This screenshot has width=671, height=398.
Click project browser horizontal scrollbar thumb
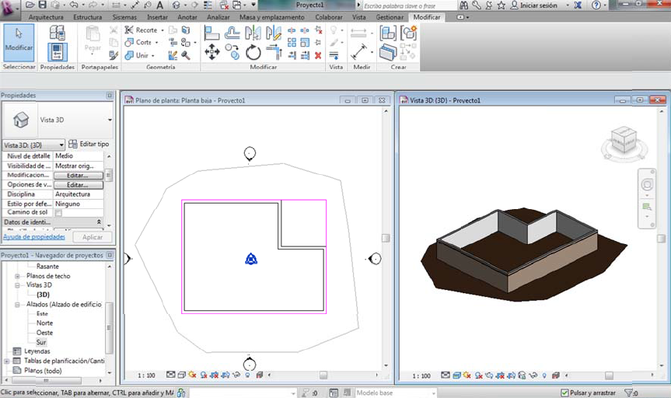[x=47, y=380]
